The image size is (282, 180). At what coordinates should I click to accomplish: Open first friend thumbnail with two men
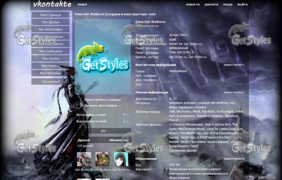(84, 159)
